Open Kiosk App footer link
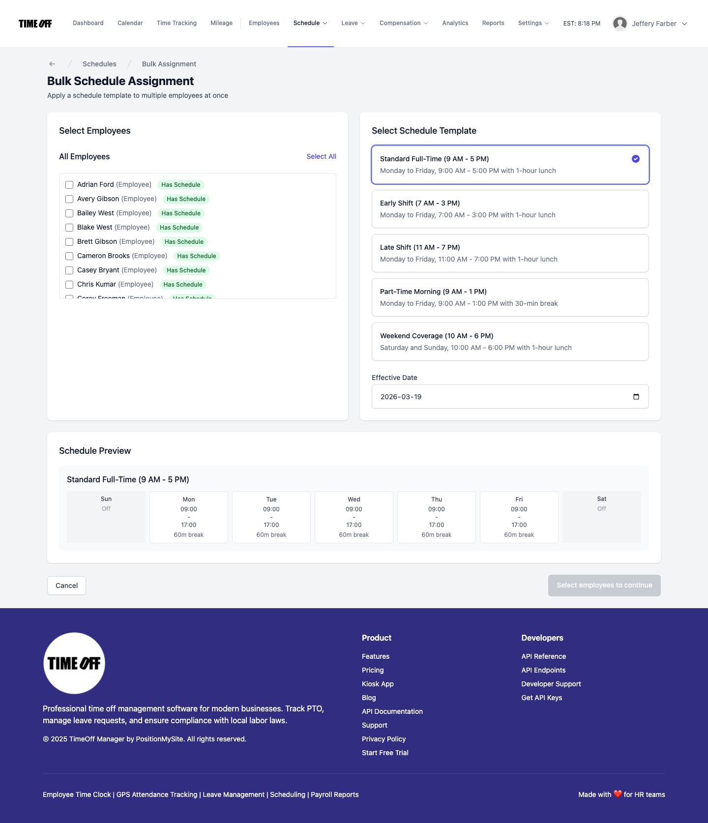The height and width of the screenshot is (823, 708). point(378,684)
